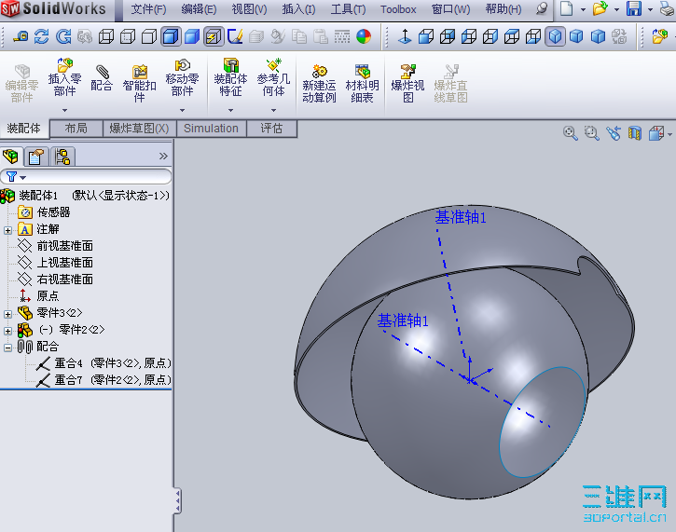Open the 工具(T) menu
Viewport: 676px width, 532px height.
click(x=349, y=9)
